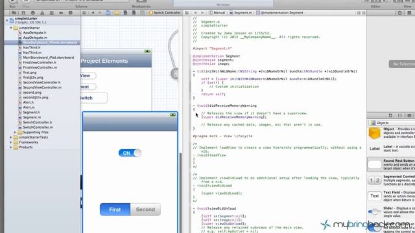
Task: Open the Breakpoint navigator icon
Action: click(61, 13)
